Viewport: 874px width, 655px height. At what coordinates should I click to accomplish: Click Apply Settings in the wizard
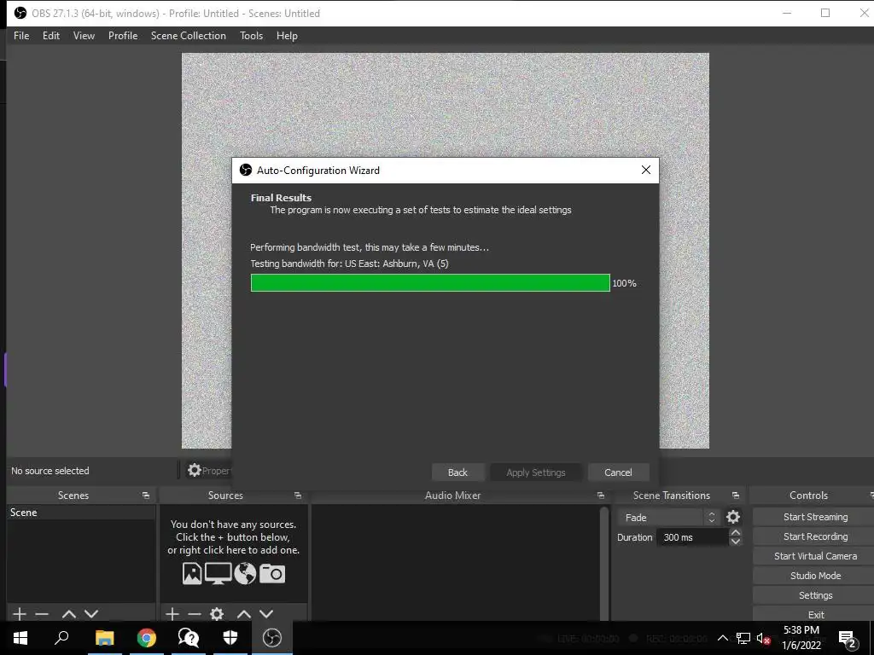point(536,472)
